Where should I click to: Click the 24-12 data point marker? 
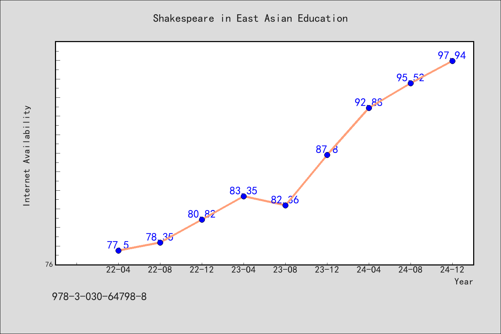452,61
